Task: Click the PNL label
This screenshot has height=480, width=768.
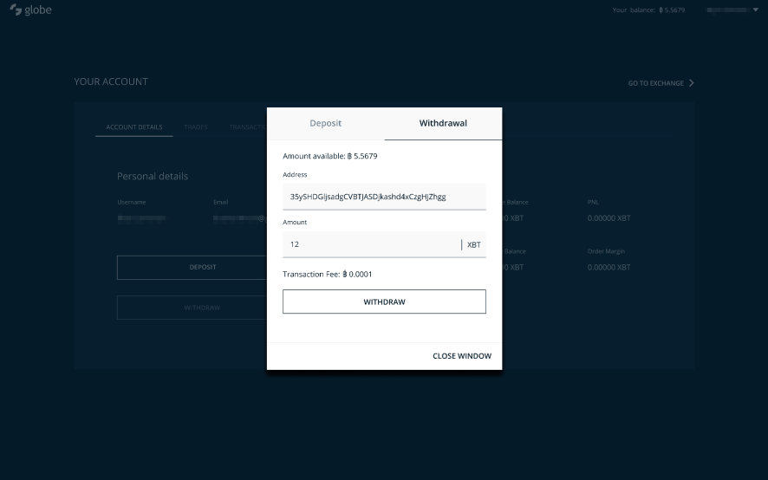Action: click(593, 202)
